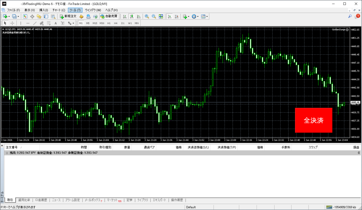Expand the Templates dropdown arrow
The width and height of the screenshot is (362, 210).
pyautogui.click(x=207, y=17)
